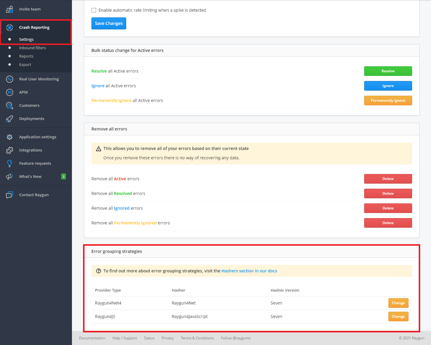Screen dimensions: 431x345
Task: Change hasher for Raygun4JS
Action: point(398,316)
